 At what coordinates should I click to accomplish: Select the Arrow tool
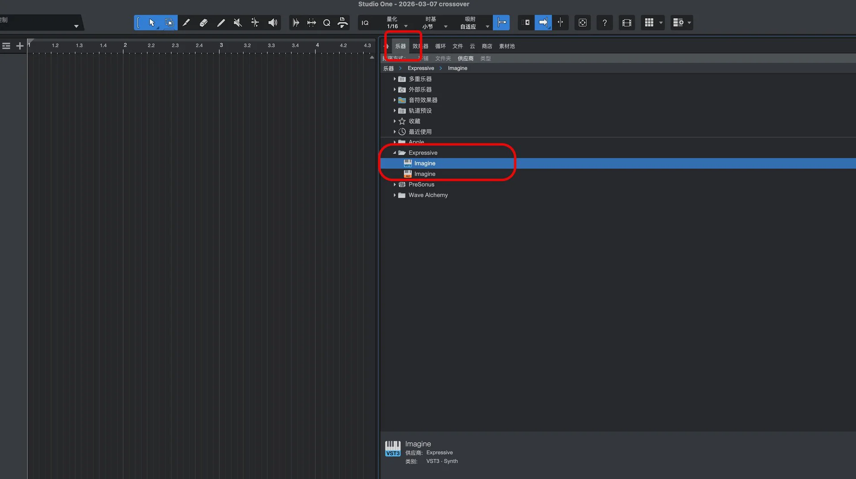pos(152,23)
